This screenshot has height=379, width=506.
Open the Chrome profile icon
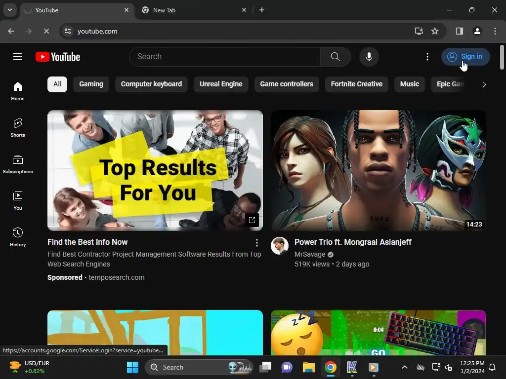(477, 31)
